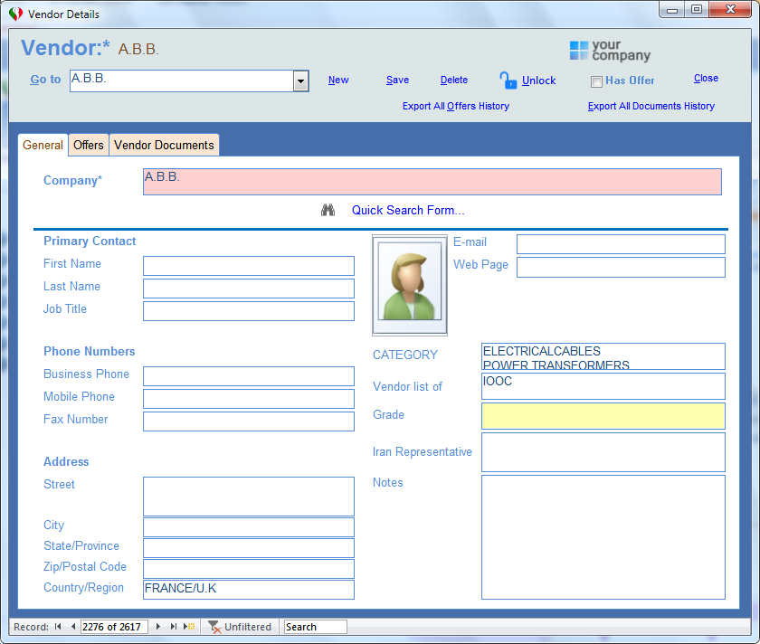The height and width of the screenshot is (644, 760).
Task: Click the your company logo
Action: click(x=610, y=51)
